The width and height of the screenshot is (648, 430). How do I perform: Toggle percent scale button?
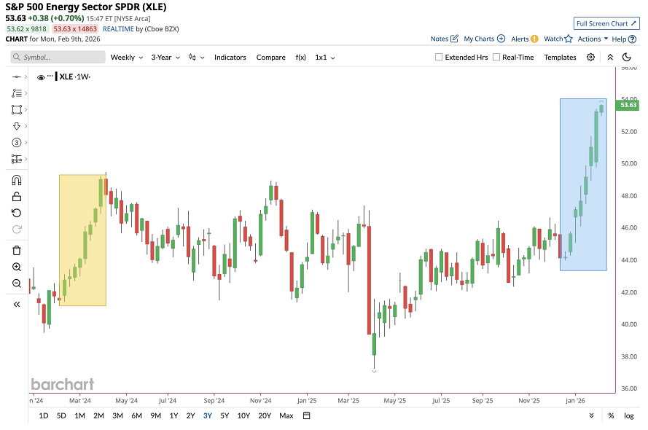[x=611, y=415]
